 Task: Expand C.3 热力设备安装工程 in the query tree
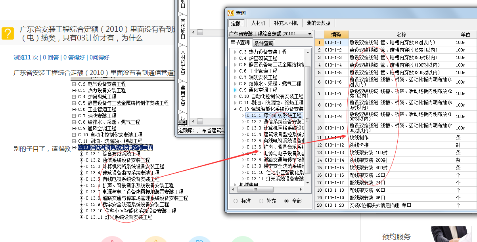(235, 52)
